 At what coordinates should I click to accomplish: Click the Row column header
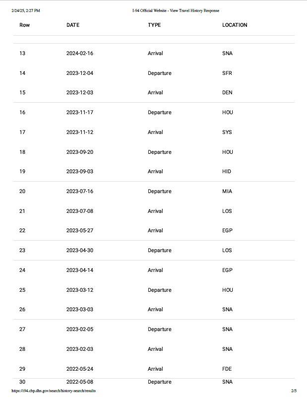coord(24,25)
